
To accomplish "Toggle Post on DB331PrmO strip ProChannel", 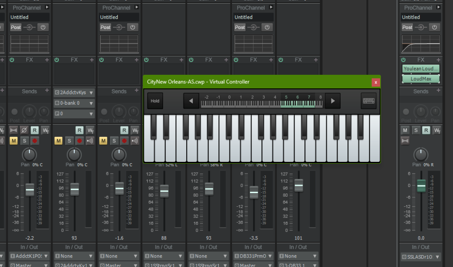I will point(240,27).
